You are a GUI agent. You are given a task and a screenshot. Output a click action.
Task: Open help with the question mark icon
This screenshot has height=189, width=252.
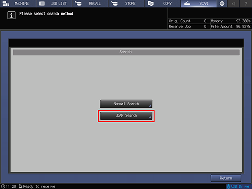point(246,3)
